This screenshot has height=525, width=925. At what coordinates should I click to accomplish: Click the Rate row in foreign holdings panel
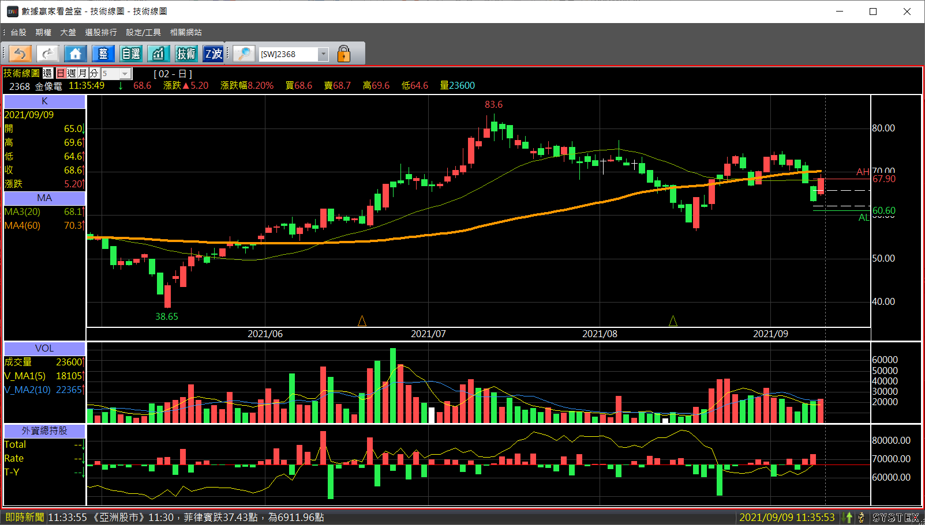click(x=44, y=458)
